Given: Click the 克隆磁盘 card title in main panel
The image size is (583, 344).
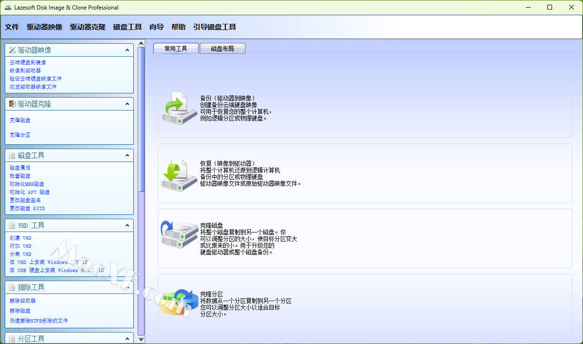Looking at the screenshot, I should [x=212, y=225].
